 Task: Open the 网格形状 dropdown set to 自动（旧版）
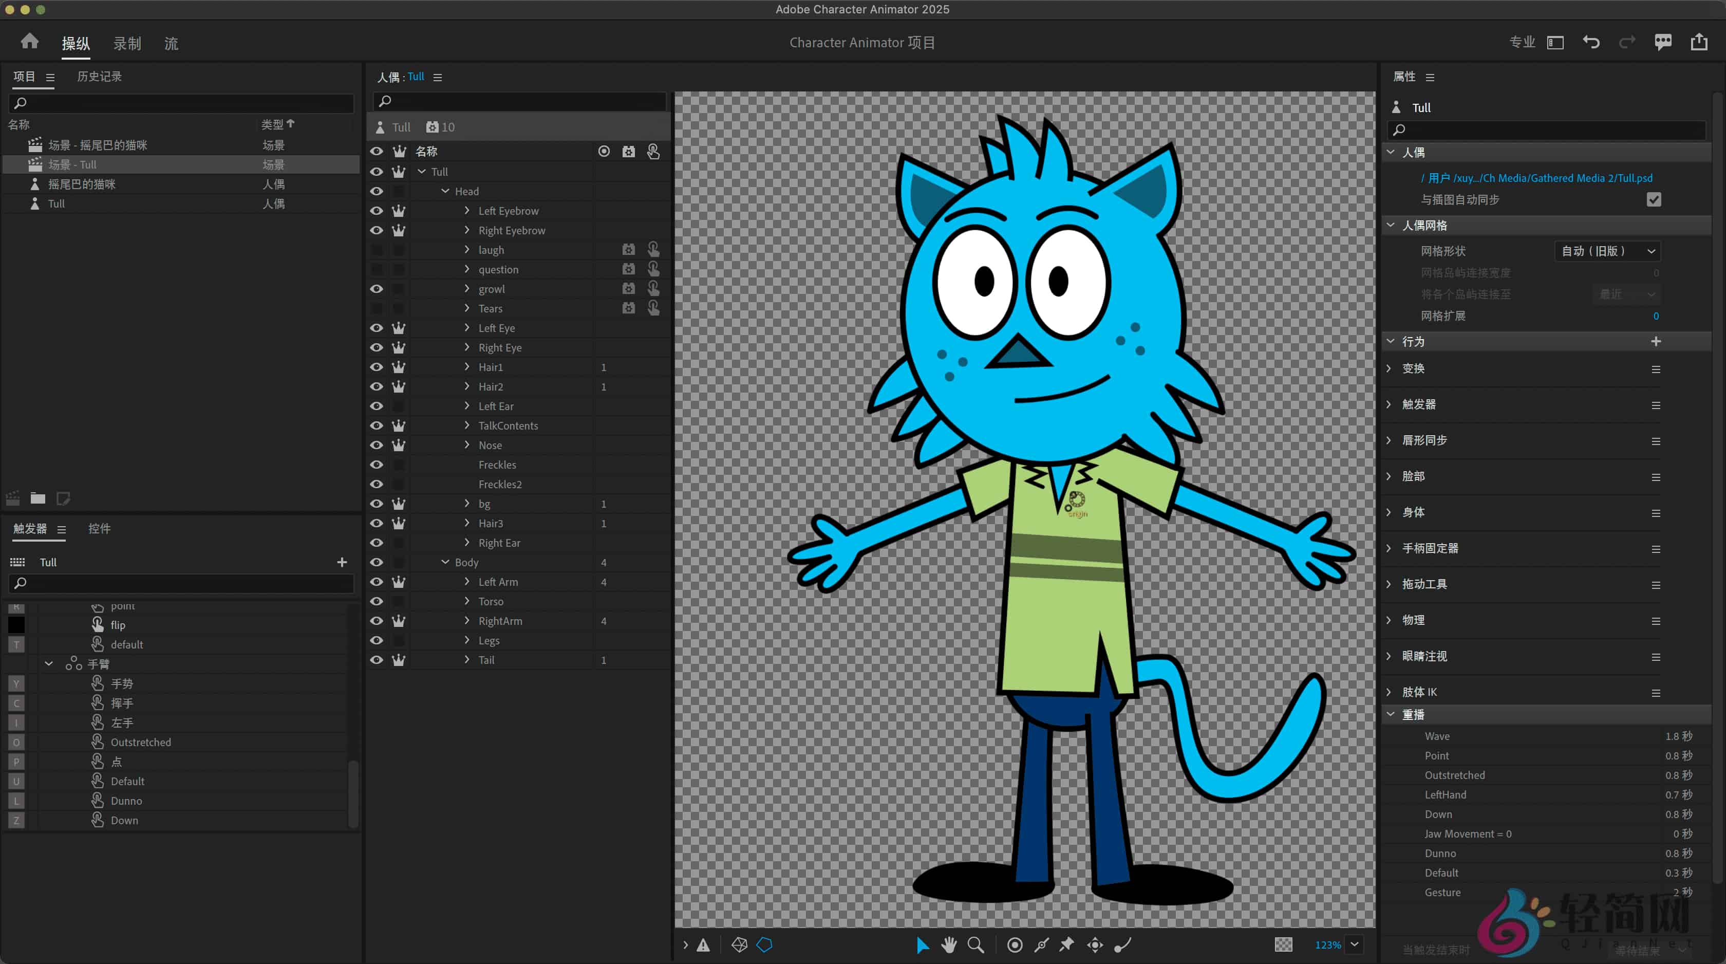pyautogui.click(x=1606, y=251)
